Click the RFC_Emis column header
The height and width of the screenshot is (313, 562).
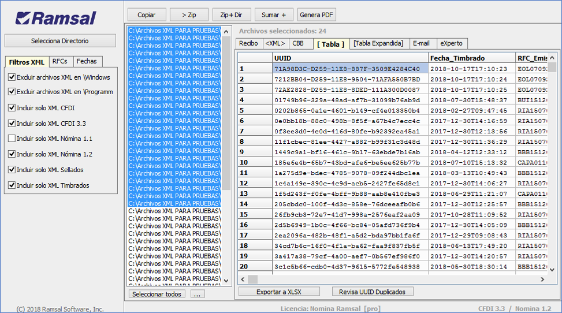click(x=532, y=58)
